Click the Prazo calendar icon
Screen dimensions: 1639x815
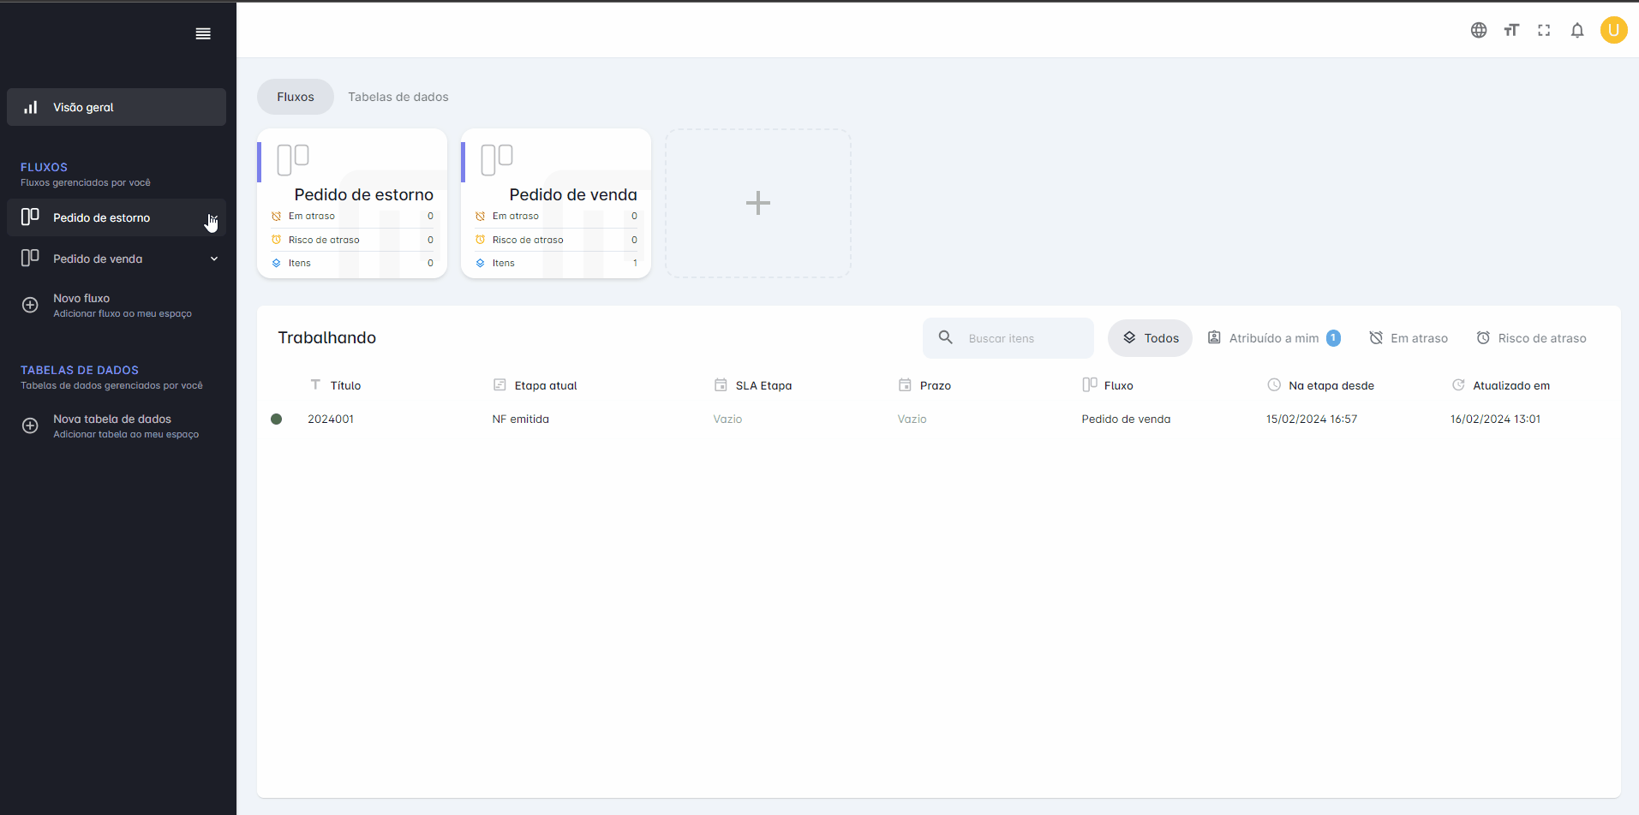905,385
